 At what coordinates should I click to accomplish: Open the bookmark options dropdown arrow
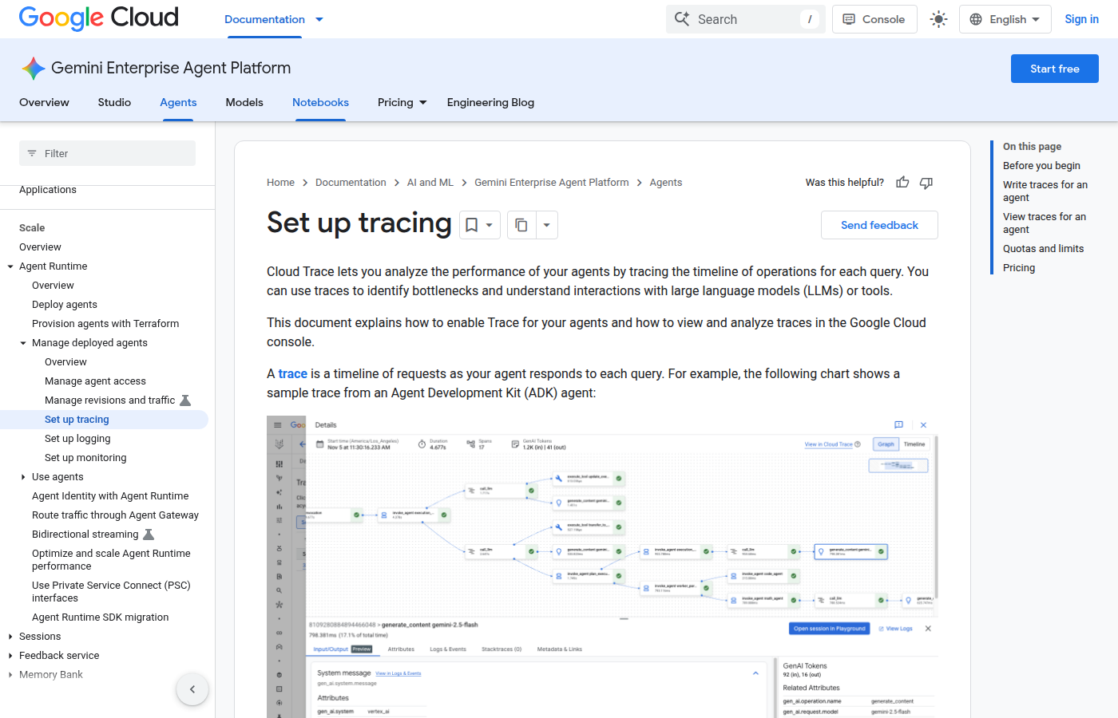[x=490, y=225]
